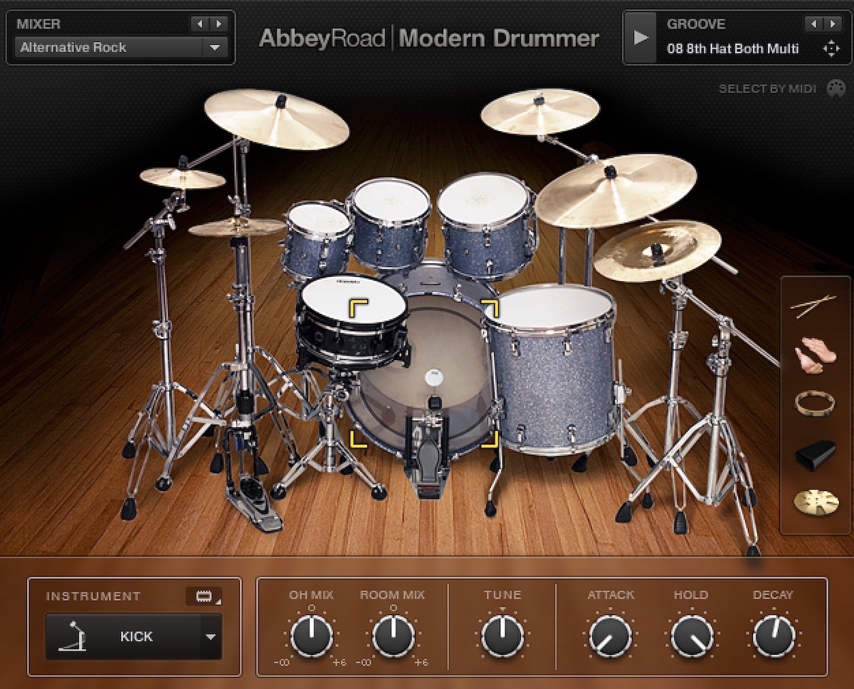Select the tambourine icon

click(815, 404)
